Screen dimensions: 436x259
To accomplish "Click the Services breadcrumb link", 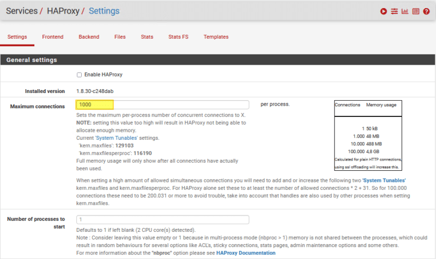I will click(21, 11).
